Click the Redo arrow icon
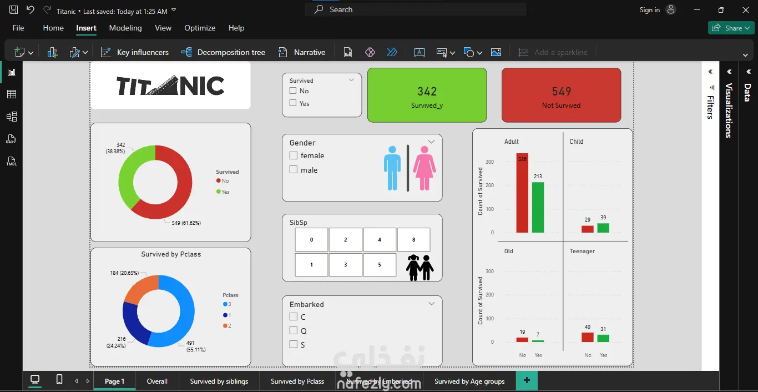Screen dimensions: 758x392 coord(47,9)
